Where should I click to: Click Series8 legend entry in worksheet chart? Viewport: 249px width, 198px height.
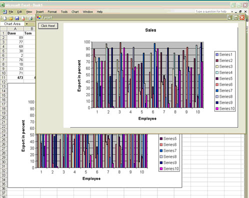pos(168,156)
